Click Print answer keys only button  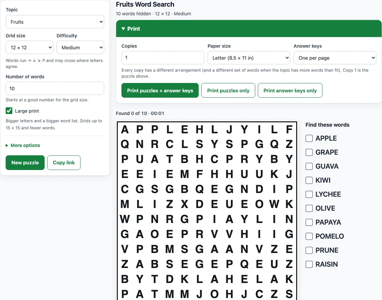(290, 91)
